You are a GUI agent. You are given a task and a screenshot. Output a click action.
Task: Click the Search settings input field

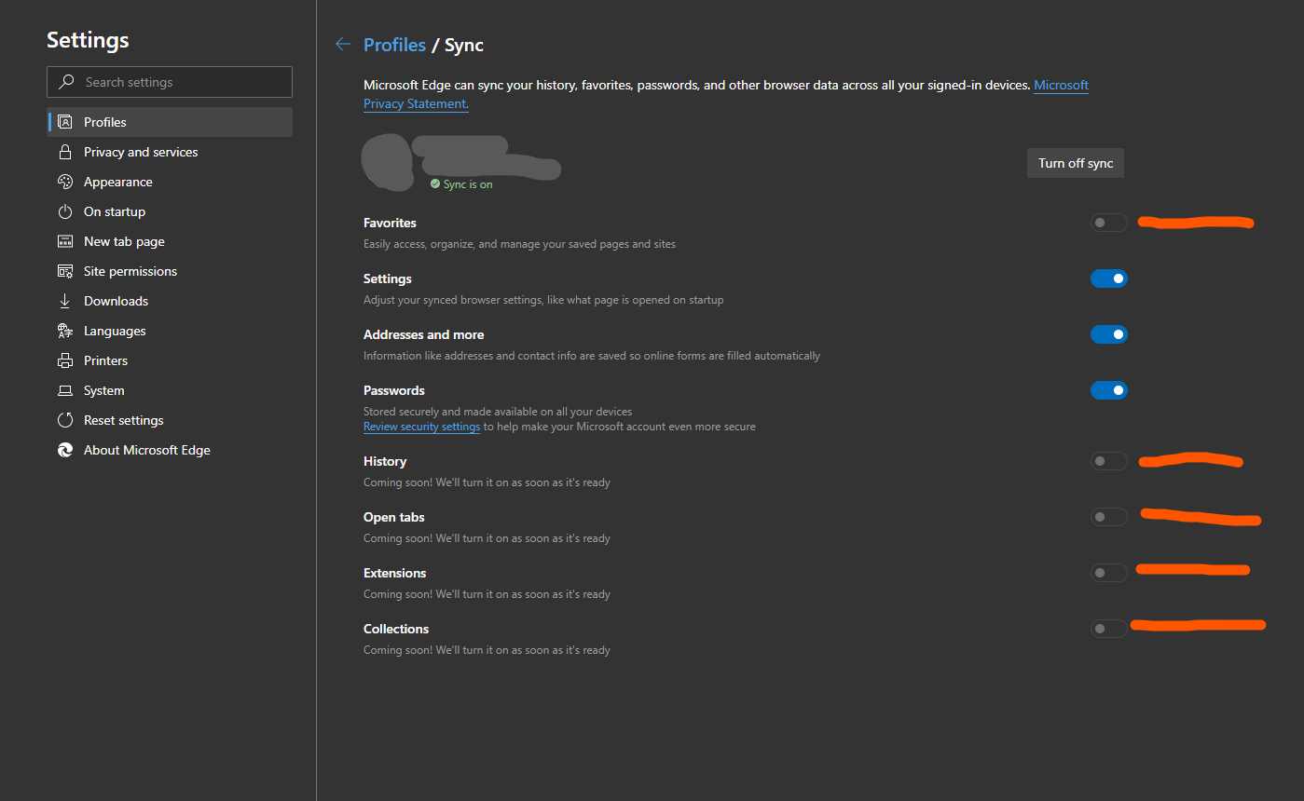170,82
